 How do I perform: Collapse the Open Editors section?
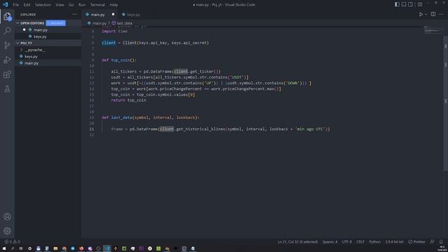[x=17, y=23]
